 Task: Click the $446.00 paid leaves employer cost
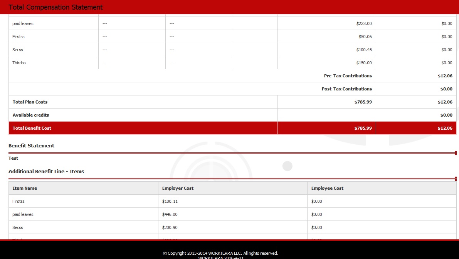(170, 214)
